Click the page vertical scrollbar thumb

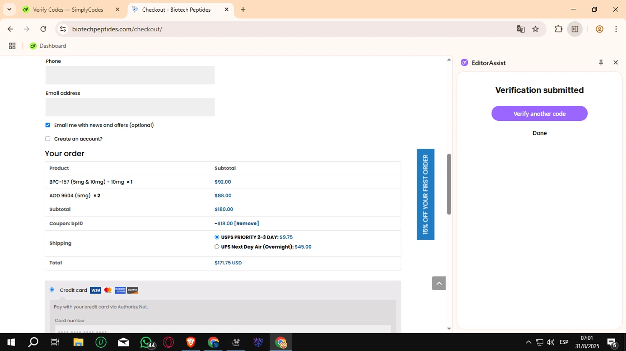[x=449, y=184]
